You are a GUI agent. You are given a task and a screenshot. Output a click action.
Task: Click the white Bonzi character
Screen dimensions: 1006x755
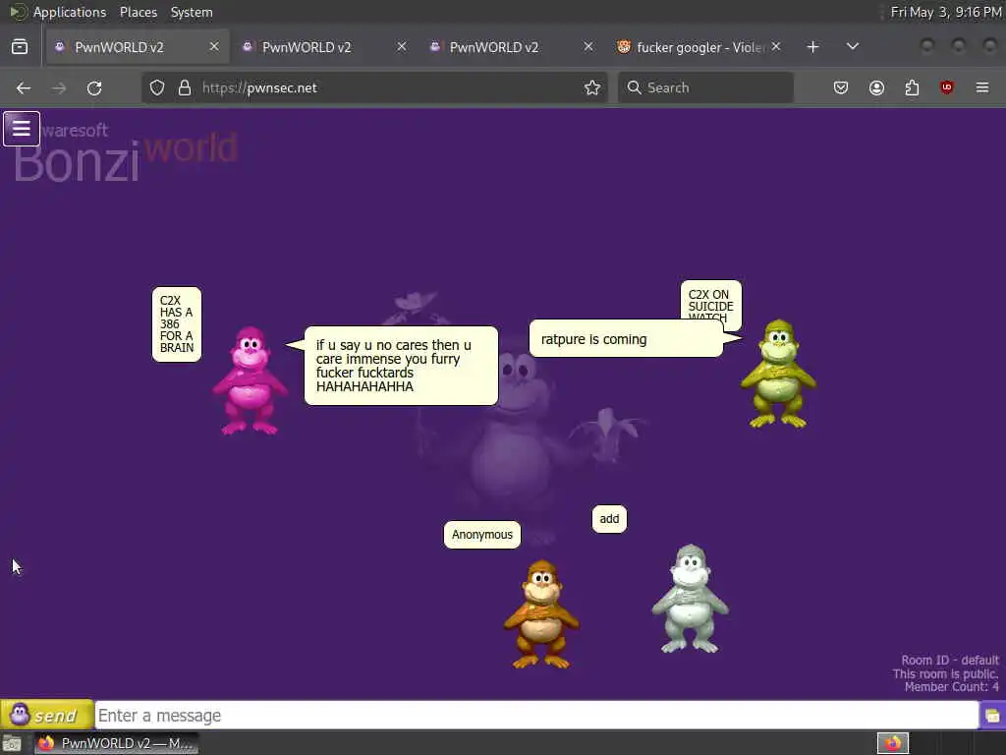click(x=691, y=599)
